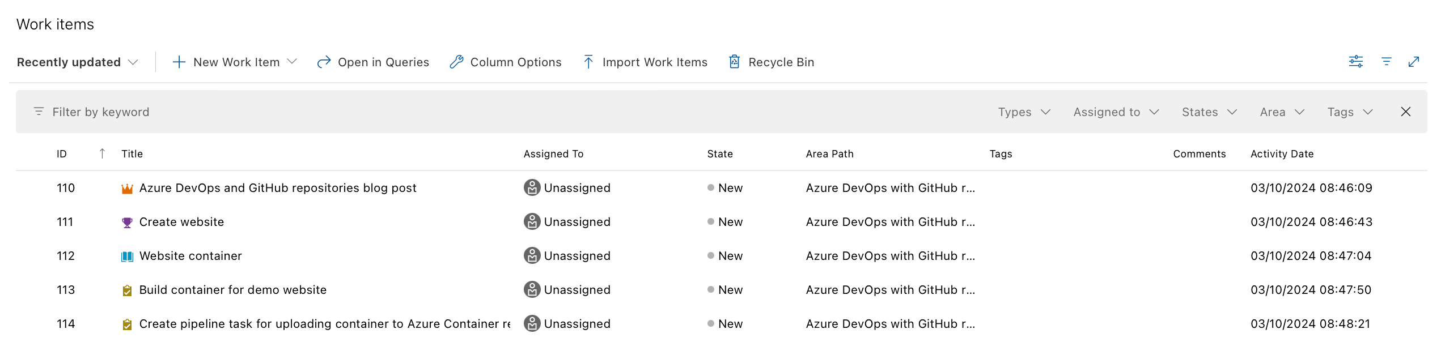Open 'Build container for demo website'
The height and width of the screenshot is (359, 1441).
(233, 290)
